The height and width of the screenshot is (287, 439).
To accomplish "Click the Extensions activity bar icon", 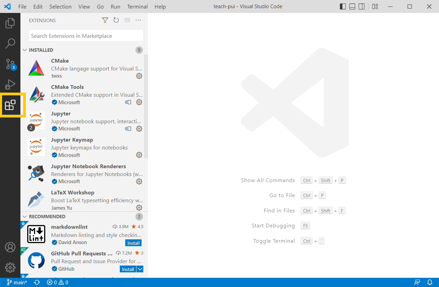I will 10,105.
